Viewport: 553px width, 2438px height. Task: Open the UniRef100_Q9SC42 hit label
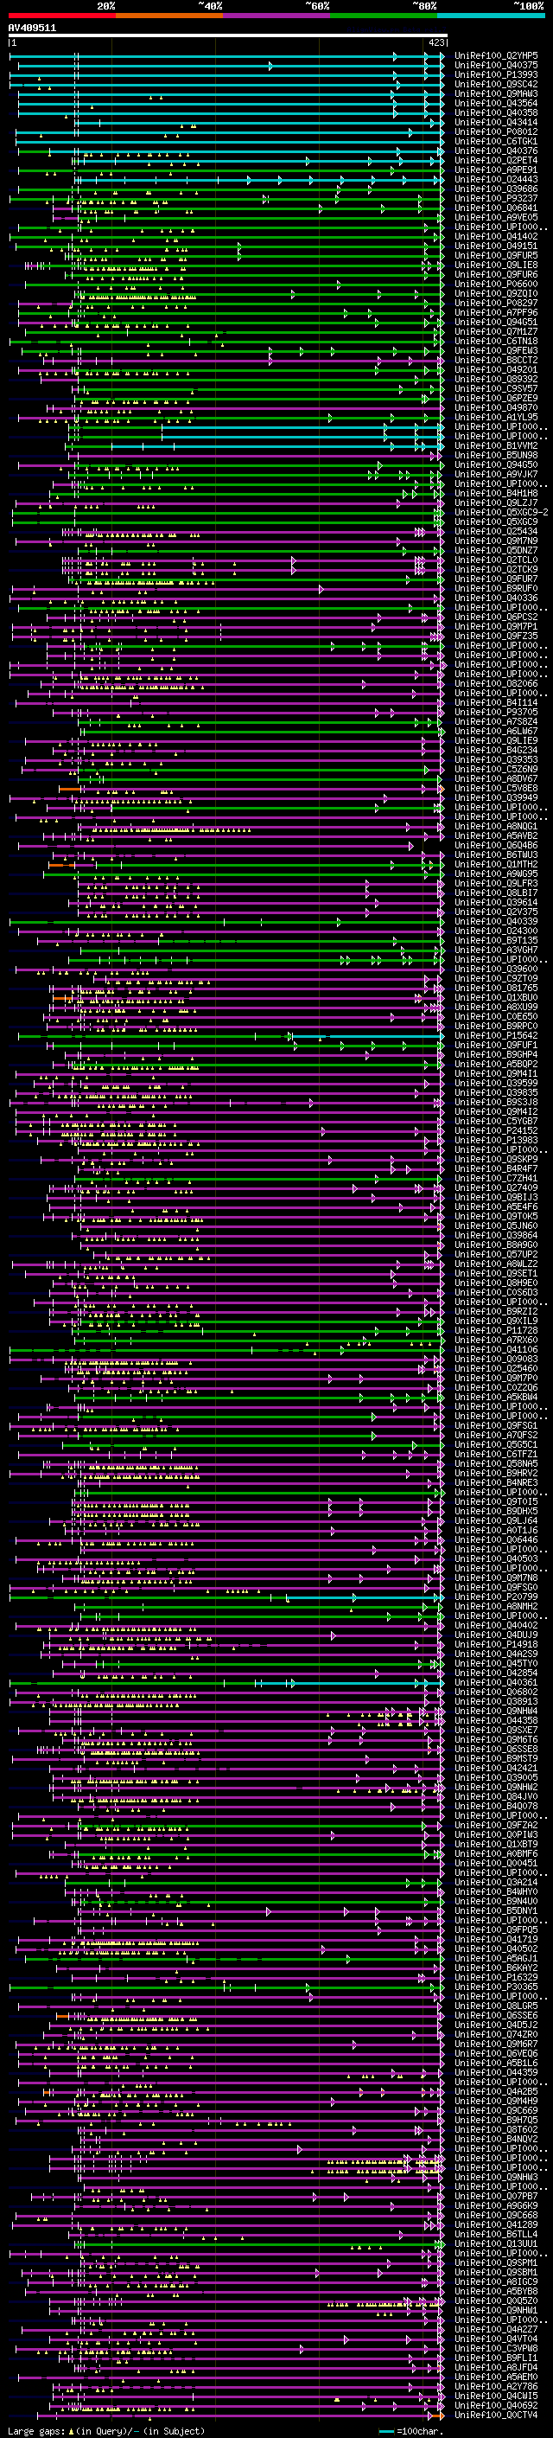coord(496,85)
